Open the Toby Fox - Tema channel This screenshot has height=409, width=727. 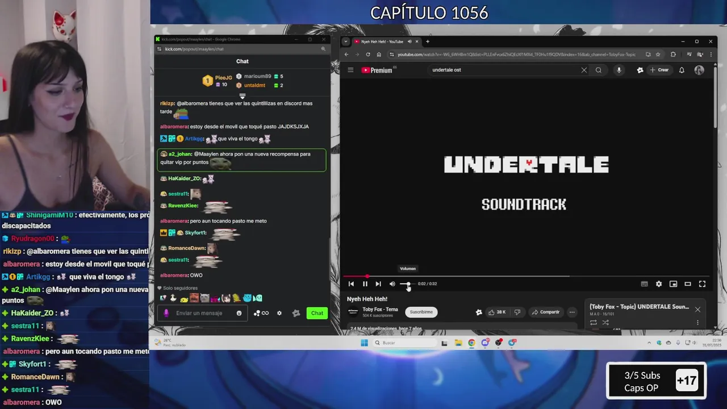380,310
